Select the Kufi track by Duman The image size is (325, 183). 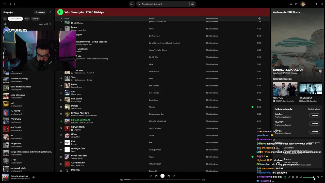coord(162,143)
